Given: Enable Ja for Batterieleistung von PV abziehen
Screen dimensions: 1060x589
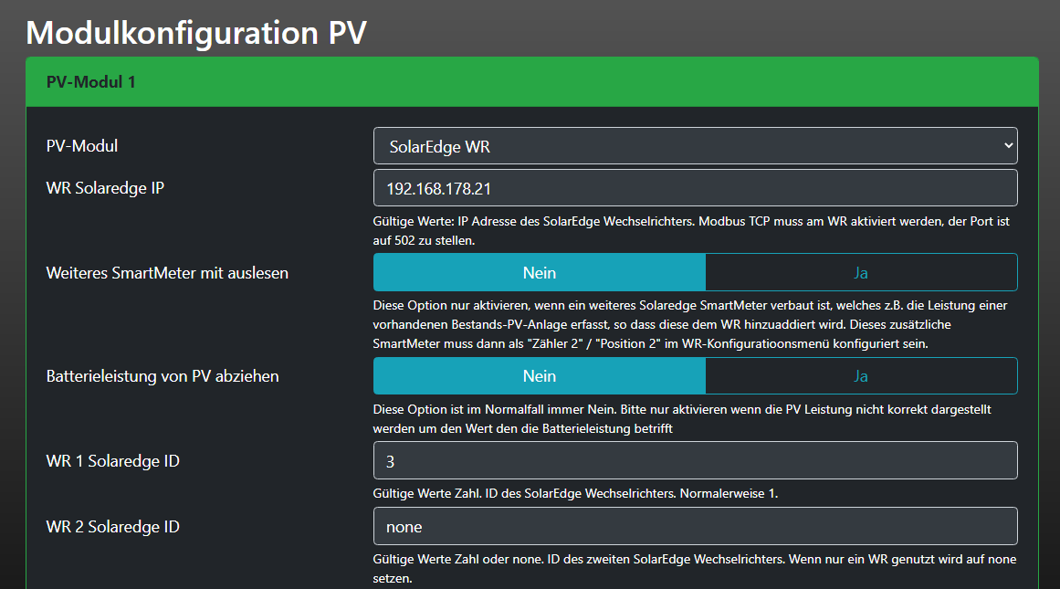Looking at the screenshot, I should [860, 376].
